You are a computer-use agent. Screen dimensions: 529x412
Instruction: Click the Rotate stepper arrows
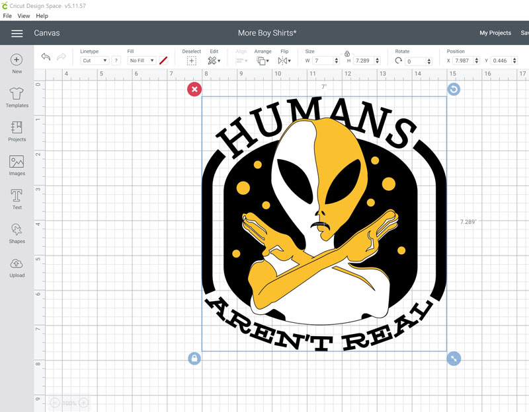tap(429, 61)
